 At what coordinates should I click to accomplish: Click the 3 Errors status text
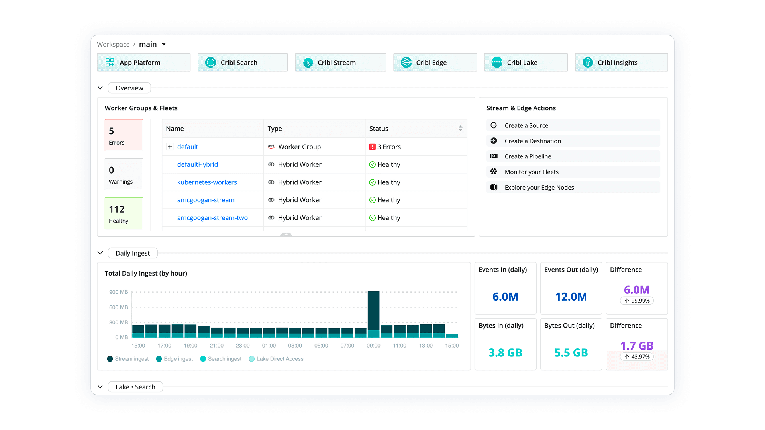[x=389, y=147]
